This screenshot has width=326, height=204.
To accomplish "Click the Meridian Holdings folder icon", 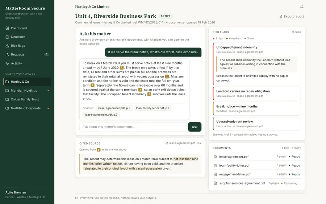I will [x=7, y=91].
